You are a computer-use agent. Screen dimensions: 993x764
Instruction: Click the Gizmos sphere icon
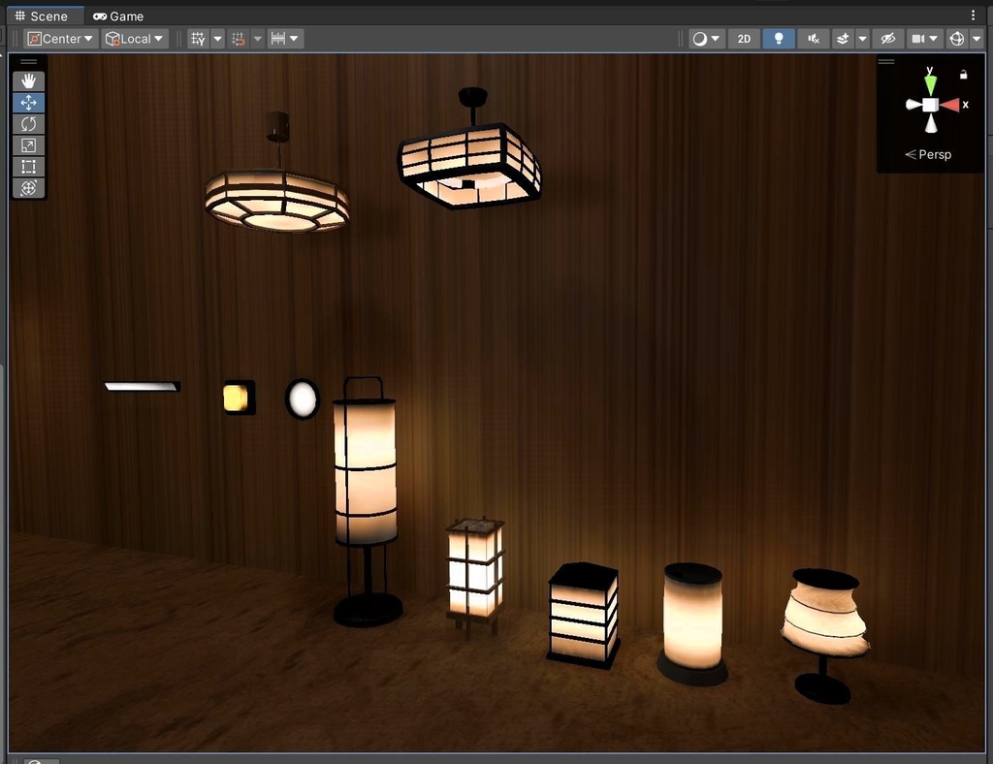tap(956, 39)
